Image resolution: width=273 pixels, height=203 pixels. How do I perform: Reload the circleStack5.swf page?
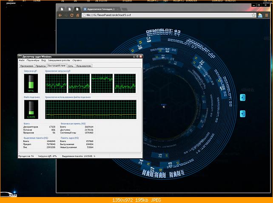tap(72, 15)
